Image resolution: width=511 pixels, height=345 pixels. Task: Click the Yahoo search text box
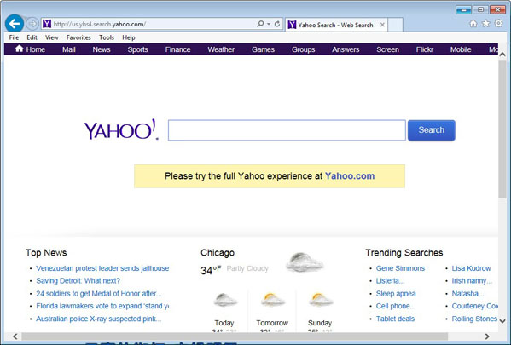(x=287, y=130)
